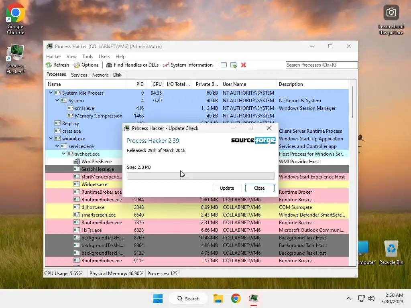The height and width of the screenshot is (308, 411).
Task: Select backgroundTaskHost with PID 8760
Action: coord(197,237)
